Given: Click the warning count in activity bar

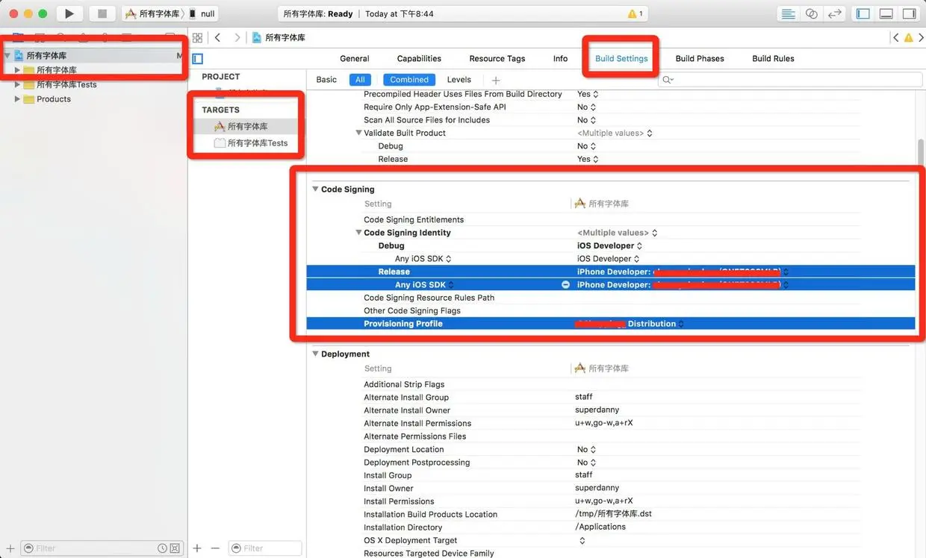Looking at the screenshot, I should click(636, 13).
